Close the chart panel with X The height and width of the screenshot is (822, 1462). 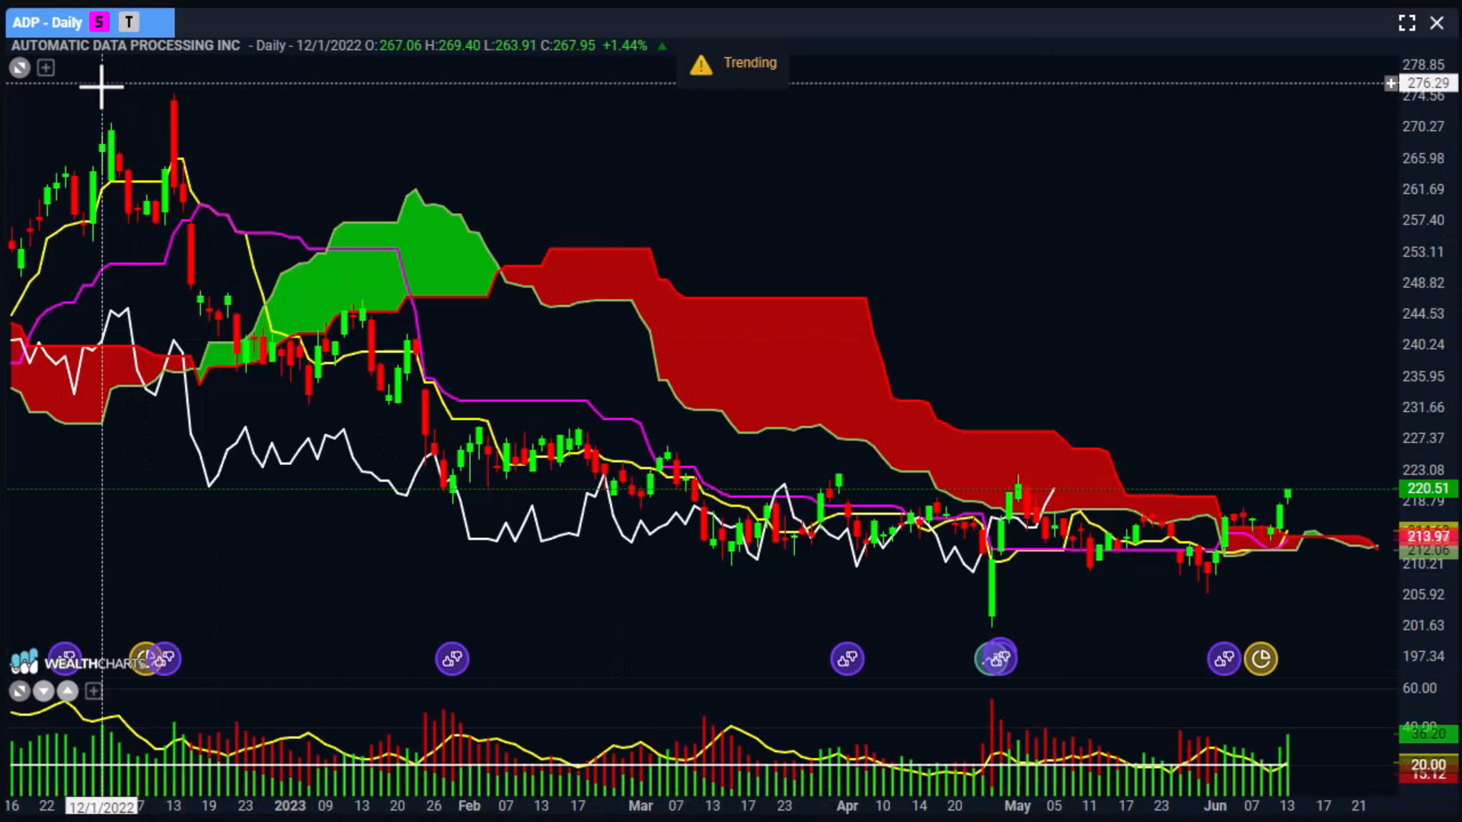pos(1437,23)
